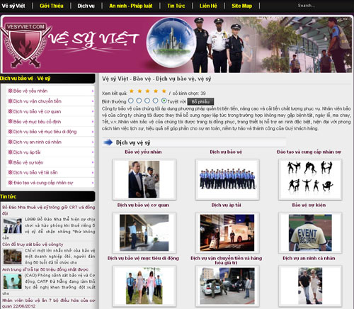Open the Vệ sỹ Việt menu item
This screenshot has width=354, height=309.
point(13,6)
